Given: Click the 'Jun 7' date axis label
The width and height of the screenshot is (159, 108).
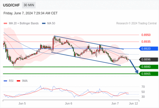Looking at the screenshot, I should click(115, 103).
